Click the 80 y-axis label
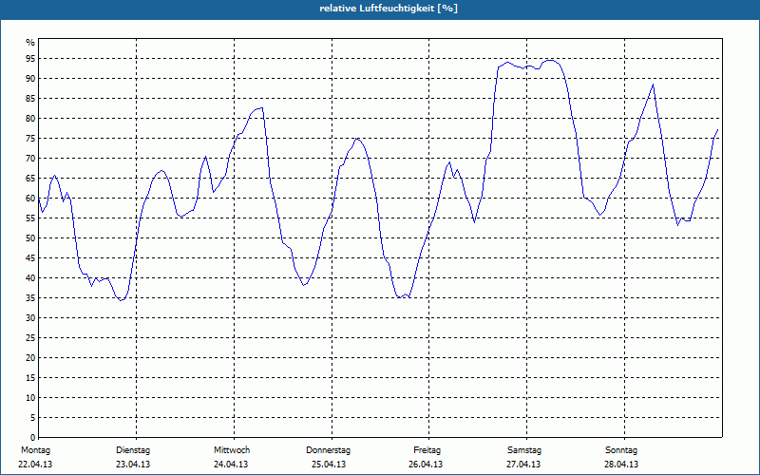This screenshot has width=760, height=475. coord(30,118)
